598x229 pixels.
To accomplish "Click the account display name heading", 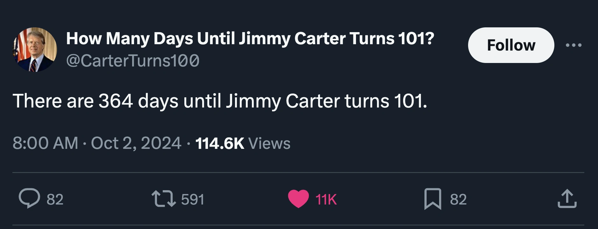I will [x=250, y=38].
